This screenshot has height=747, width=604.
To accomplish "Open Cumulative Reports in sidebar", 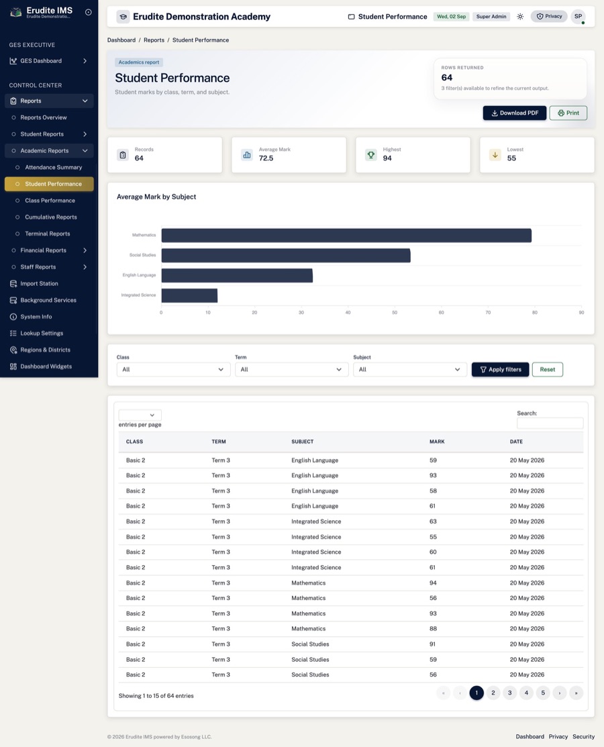I will 51,217.
